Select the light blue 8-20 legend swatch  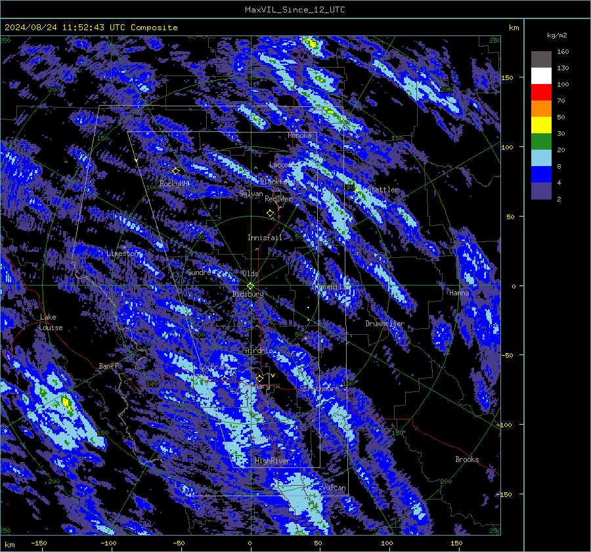pos(541,158)
